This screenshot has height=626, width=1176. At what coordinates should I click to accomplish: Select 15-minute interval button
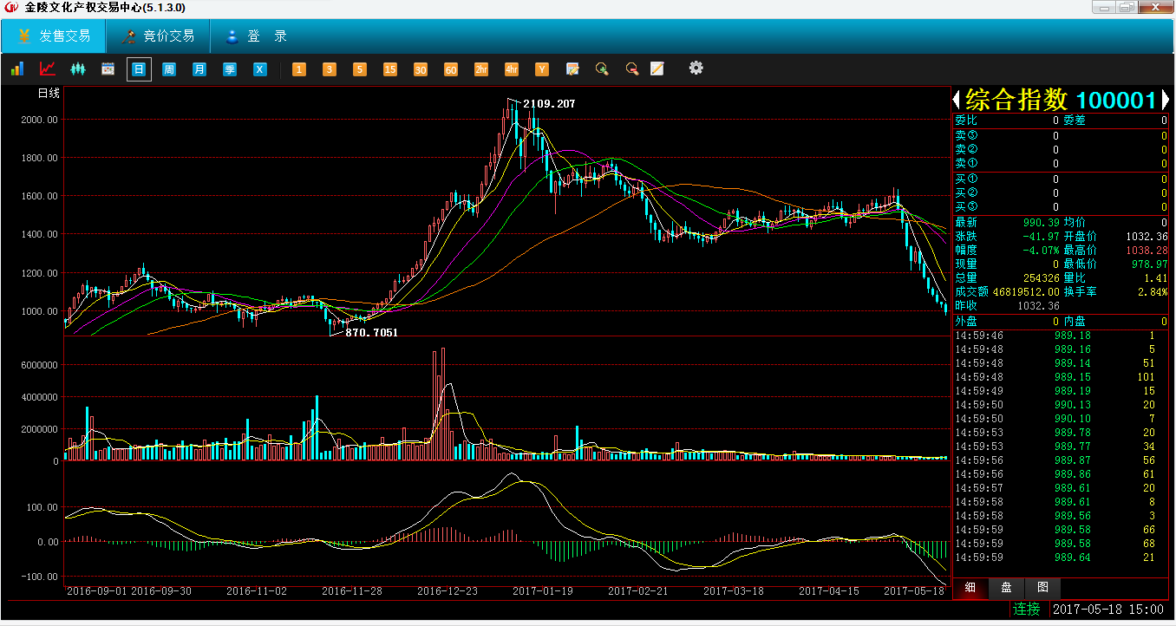pos(390,69)
